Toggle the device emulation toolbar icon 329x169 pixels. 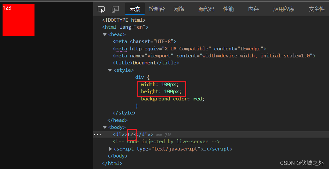(115, 9)
